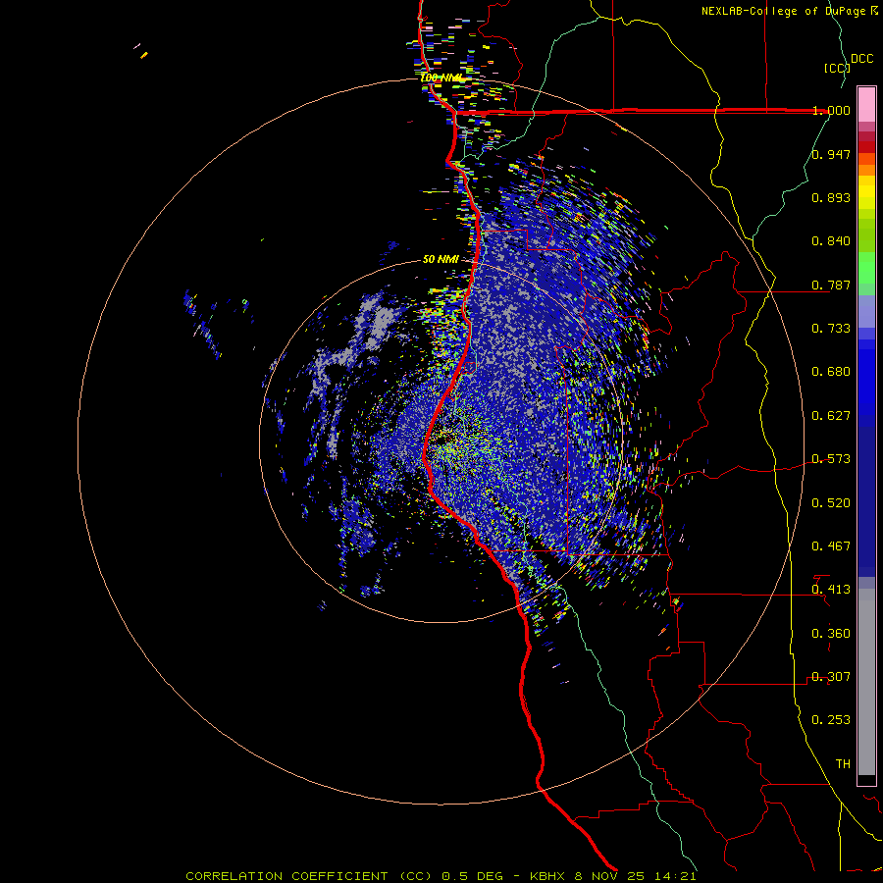Click the 0.787 legend value
This screenshot has height=883, width=883.
pyautogui.click(x=831, y=285)
